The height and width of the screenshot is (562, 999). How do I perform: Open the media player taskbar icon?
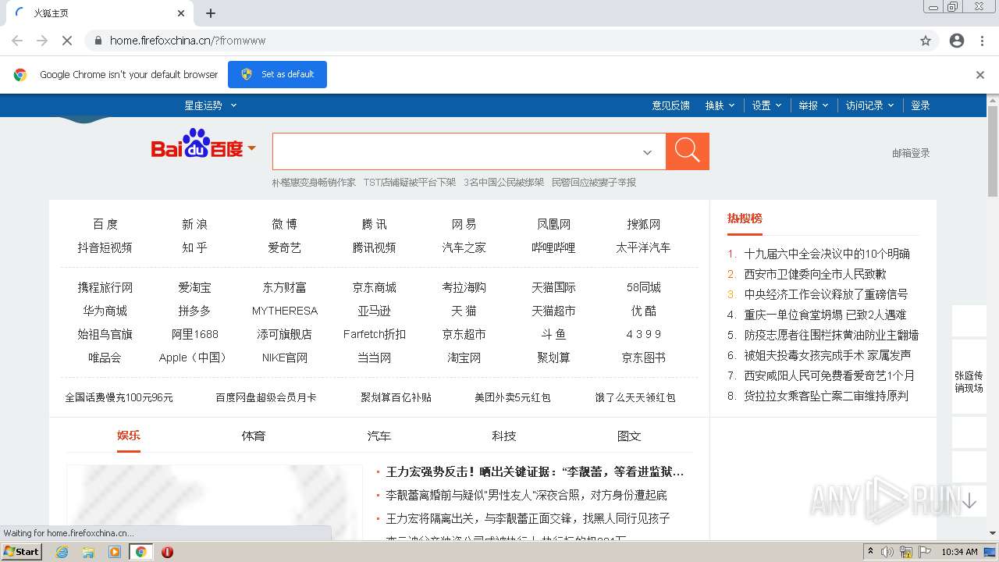115,552
